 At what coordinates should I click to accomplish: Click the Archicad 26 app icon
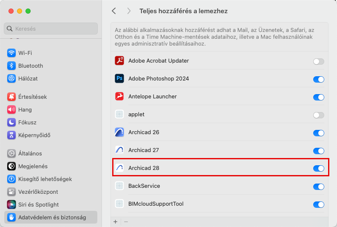pyautogui.click(x=119, y=132)
